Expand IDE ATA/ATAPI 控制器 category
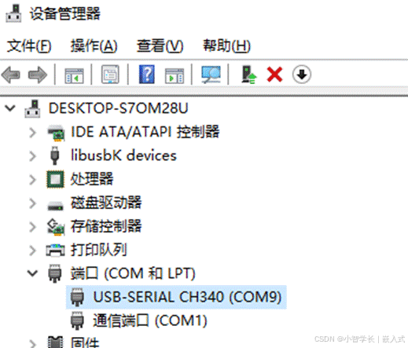Viewport: 408px width, 348px height. tap(32, 133)
